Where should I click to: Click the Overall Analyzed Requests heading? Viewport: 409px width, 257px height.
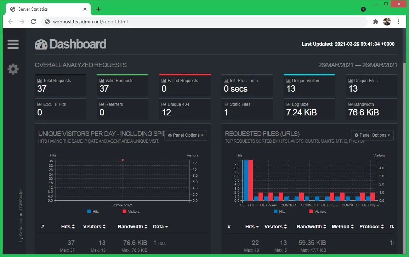pyautogui.click(x=81, y=65)
